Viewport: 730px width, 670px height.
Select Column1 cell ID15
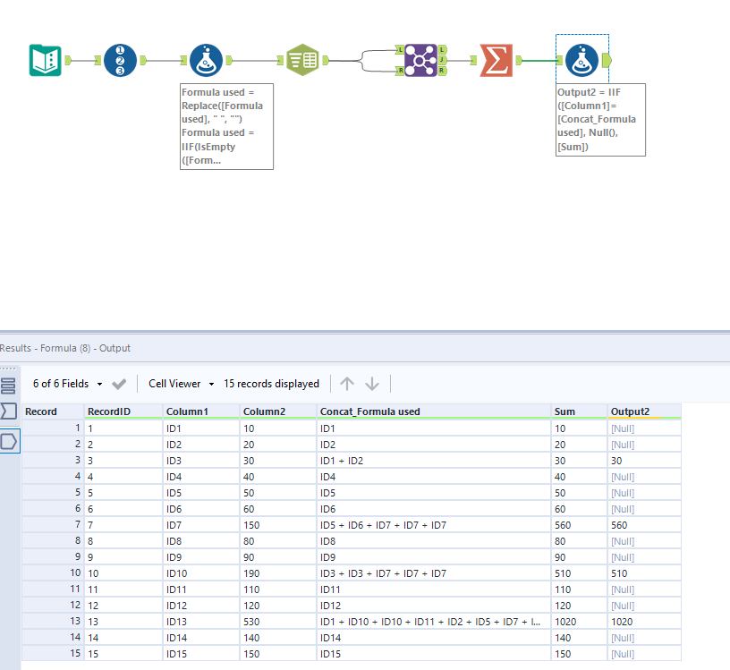[x=201, y=654]
